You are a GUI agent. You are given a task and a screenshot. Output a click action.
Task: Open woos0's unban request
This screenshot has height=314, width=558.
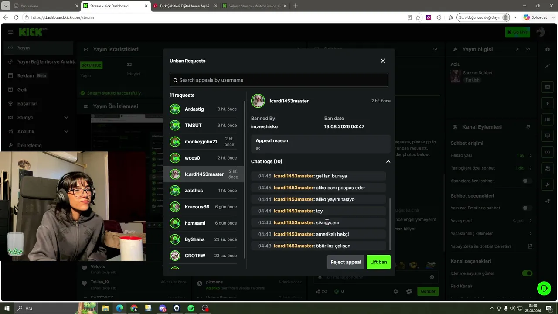[x=204, y=158]
